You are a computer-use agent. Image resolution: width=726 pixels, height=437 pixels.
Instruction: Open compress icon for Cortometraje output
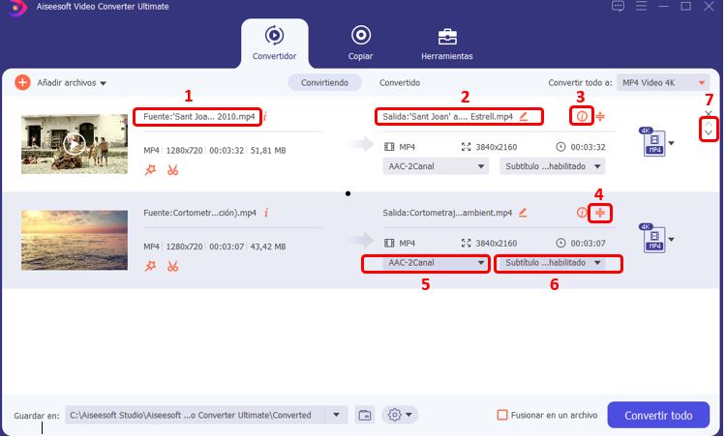pos(600,213)
